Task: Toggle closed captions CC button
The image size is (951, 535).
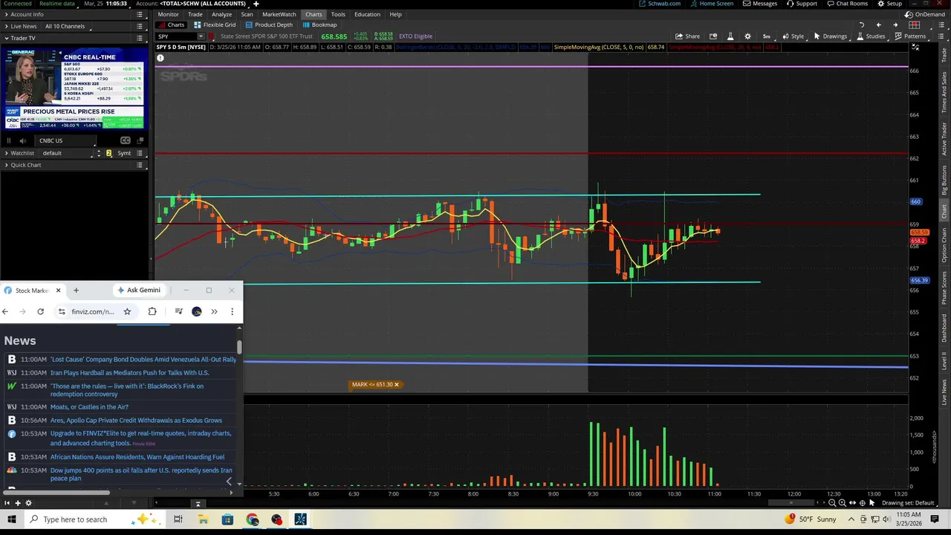Action: click(x=126, y=140)
